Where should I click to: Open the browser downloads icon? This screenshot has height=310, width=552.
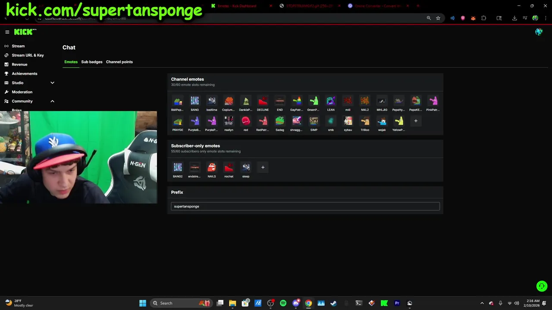[514, 18]
